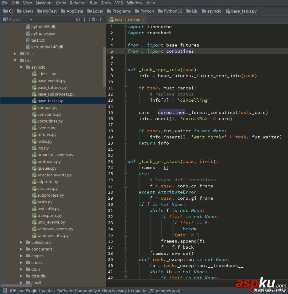288x294 pixels.
Task: Select events.py in project tree
Action: point(46,128)
